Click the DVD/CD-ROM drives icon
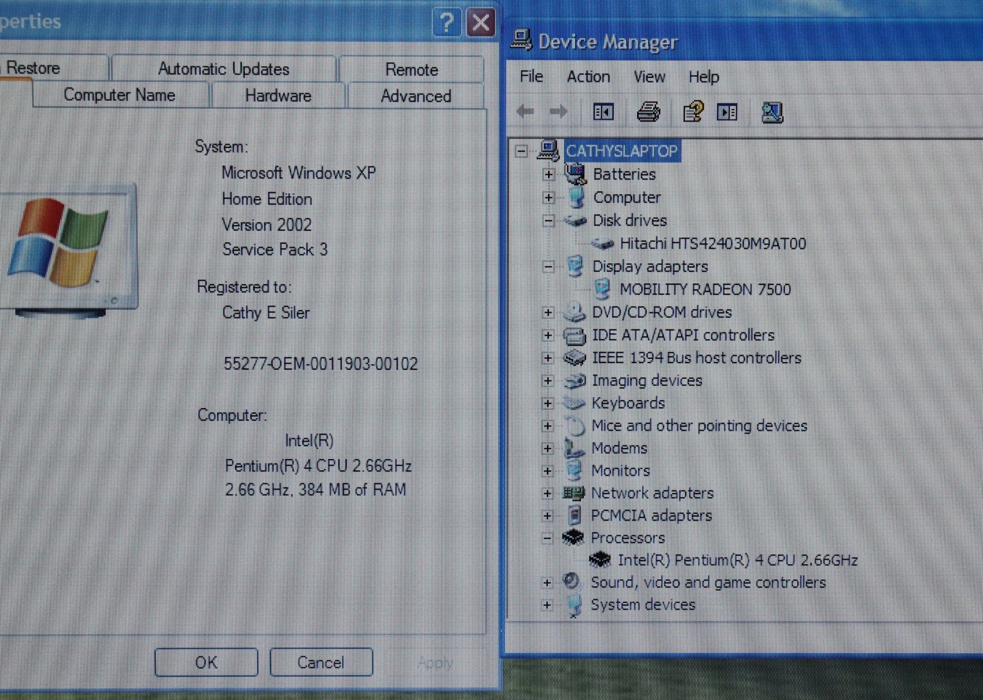 [574, 312]
